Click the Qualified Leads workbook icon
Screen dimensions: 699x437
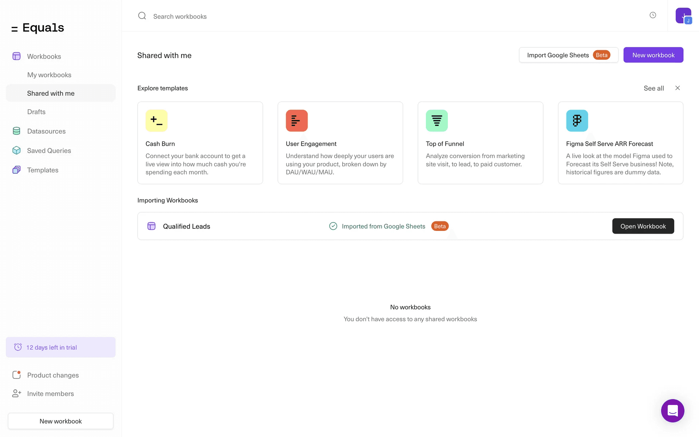click(151, 226)
